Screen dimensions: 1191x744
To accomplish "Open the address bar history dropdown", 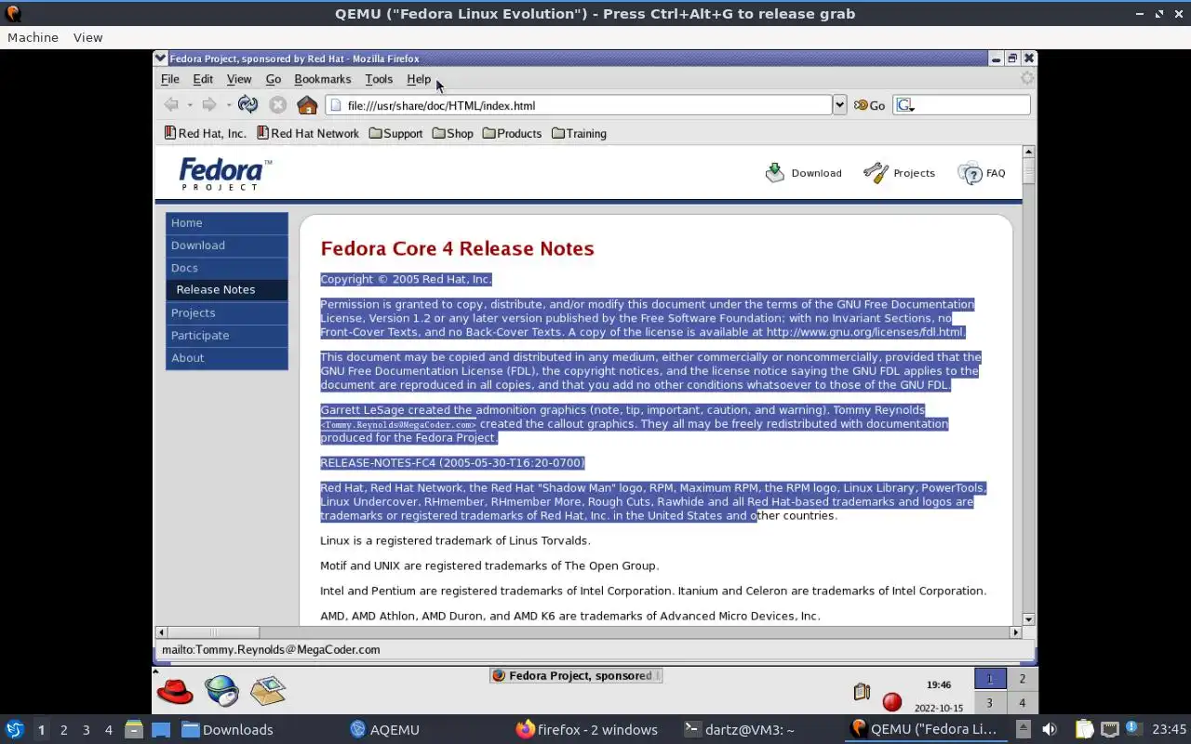I will 839,105.
